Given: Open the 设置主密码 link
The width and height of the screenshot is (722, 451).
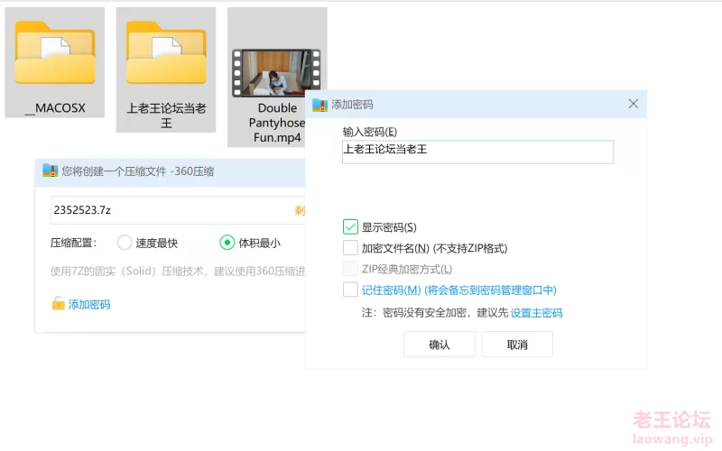Looking at the screenshot, I should pyautogui.click(x=536, y=313).
